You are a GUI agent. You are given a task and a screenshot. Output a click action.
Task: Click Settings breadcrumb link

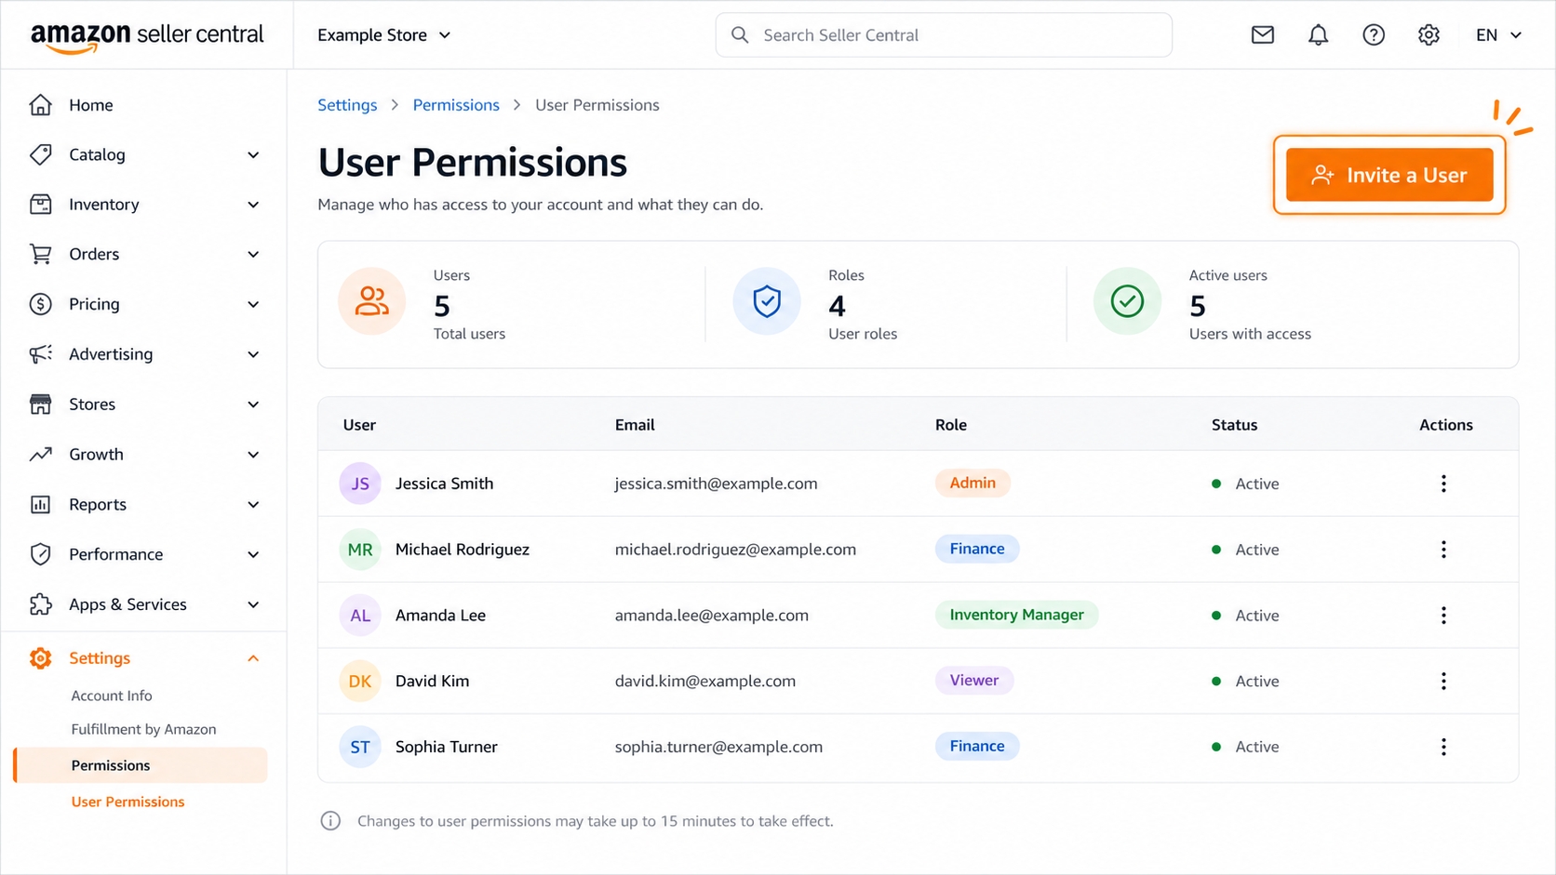pos(347,105)
